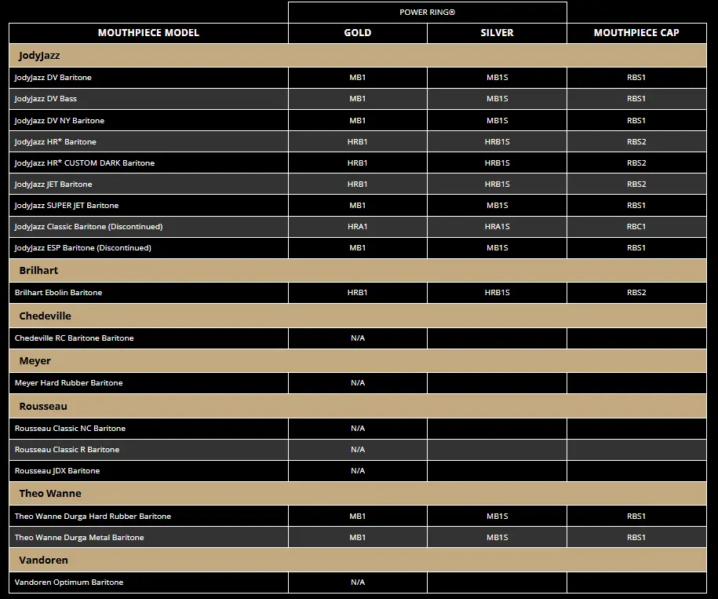Select the JodyJazz SUPER JET Baritone name
Image resolution: width=718 pixels, height=599 pixels.
[67, 205]
